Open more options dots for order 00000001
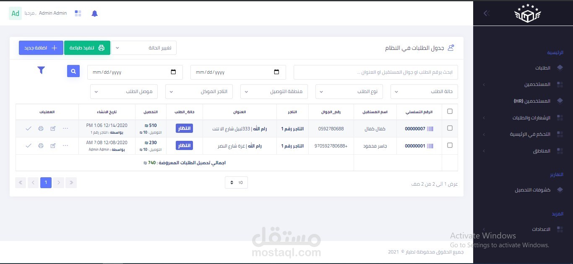 point(65,145)
